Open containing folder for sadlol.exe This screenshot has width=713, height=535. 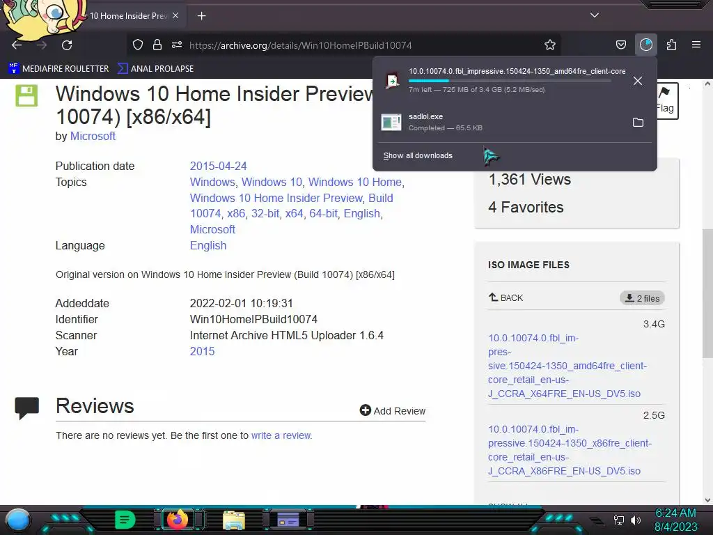tap(638, 123)
